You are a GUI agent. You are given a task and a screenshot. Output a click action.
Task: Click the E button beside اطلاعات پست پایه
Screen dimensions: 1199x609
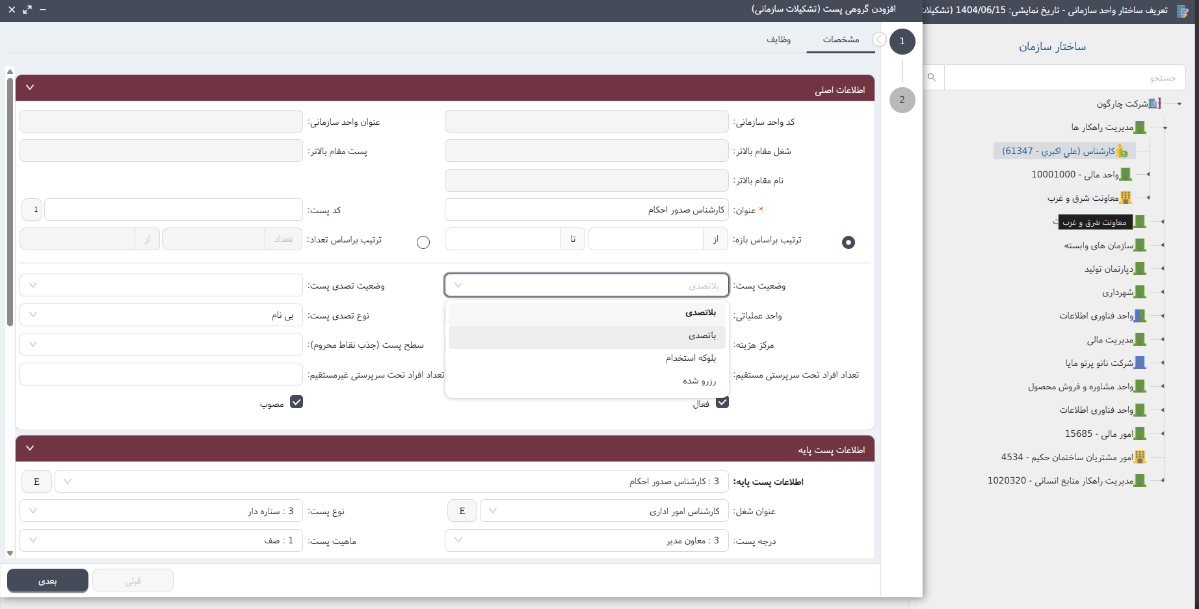click(x=36, y=482)
